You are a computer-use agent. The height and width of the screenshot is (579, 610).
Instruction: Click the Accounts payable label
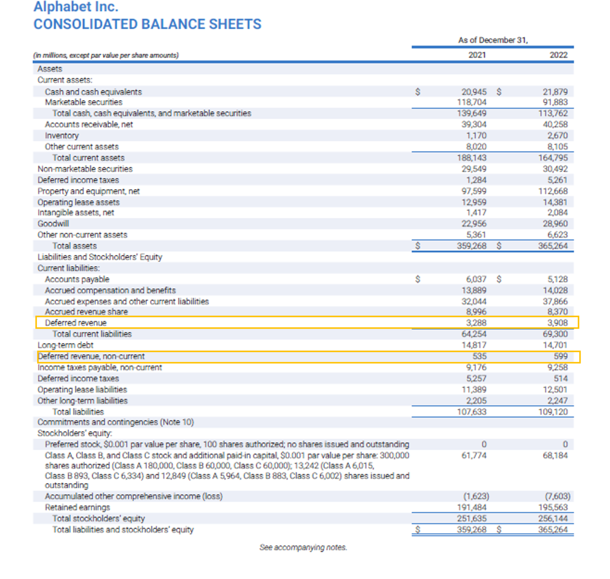[x=77, y=279]
